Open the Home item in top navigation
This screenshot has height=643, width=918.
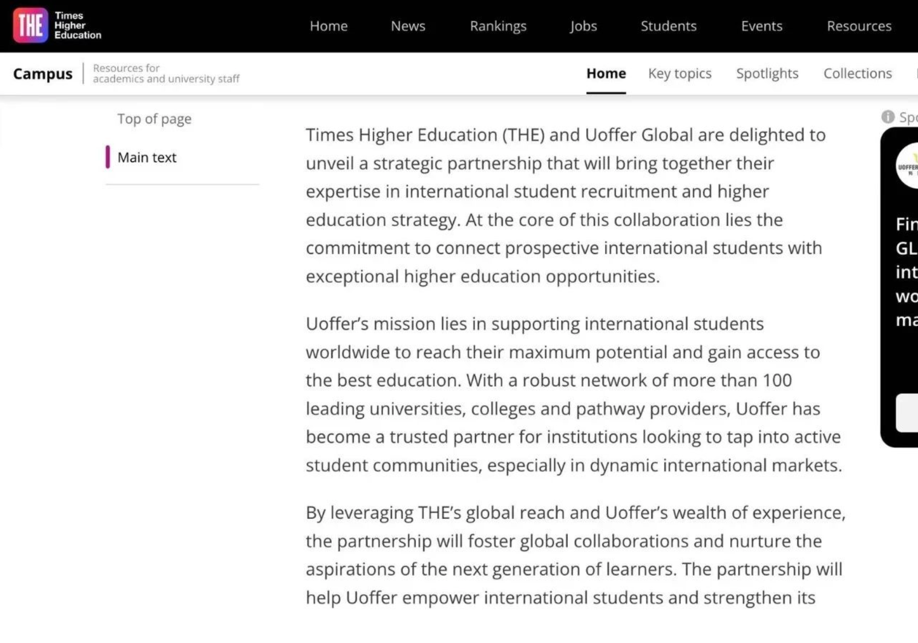coord(329,26)
